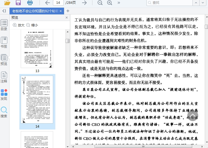Click the line starting 某日某公司正式宣布
The image size is (208, 148).
click(x=140, y=90)
